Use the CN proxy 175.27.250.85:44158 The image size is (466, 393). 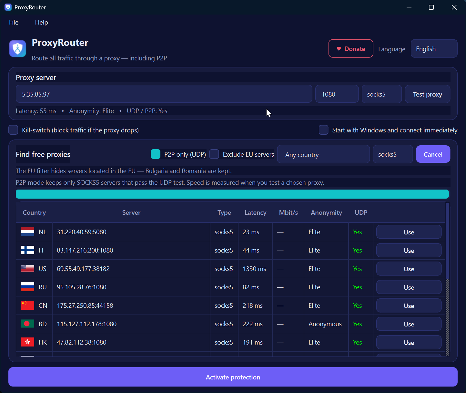pyautogui.click(x=409, y=306)
